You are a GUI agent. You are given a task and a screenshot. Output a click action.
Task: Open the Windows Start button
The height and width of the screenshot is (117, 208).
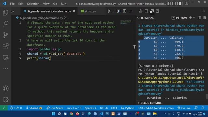(53, 114)
